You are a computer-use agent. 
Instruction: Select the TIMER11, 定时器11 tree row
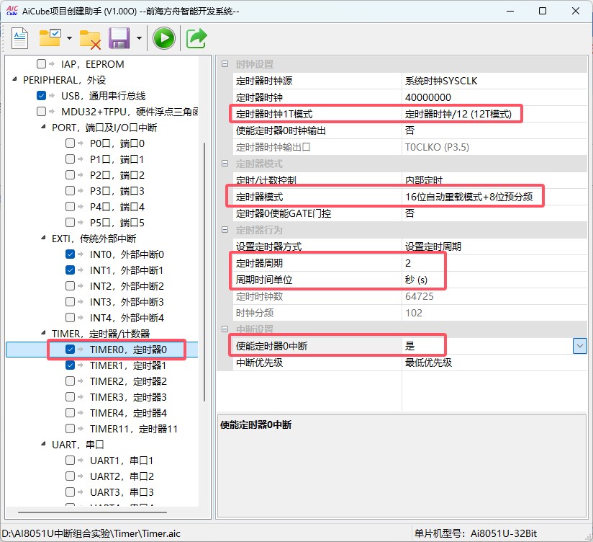point(134,429)
